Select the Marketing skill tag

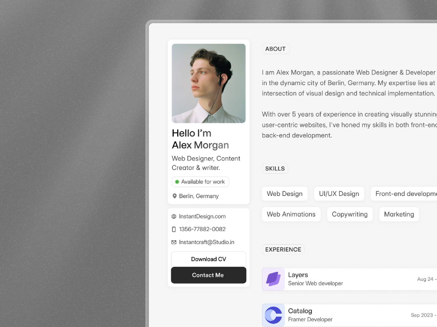click(x=399, y=214)
